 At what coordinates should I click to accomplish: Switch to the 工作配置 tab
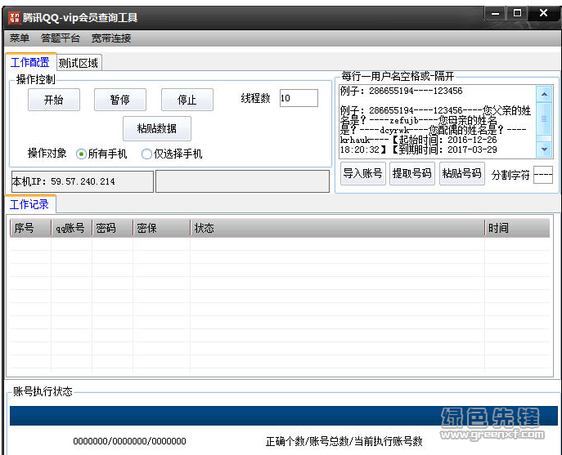click(x=30, y=62)
